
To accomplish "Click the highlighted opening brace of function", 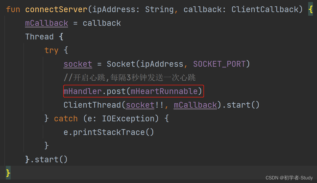I will 310,10.
